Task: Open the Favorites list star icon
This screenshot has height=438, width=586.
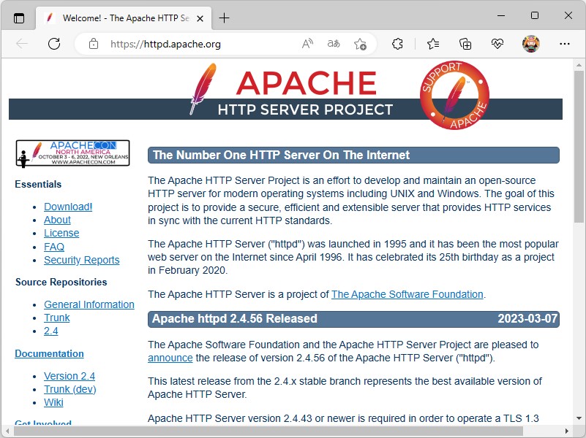Action: click(x=432, y=44)
